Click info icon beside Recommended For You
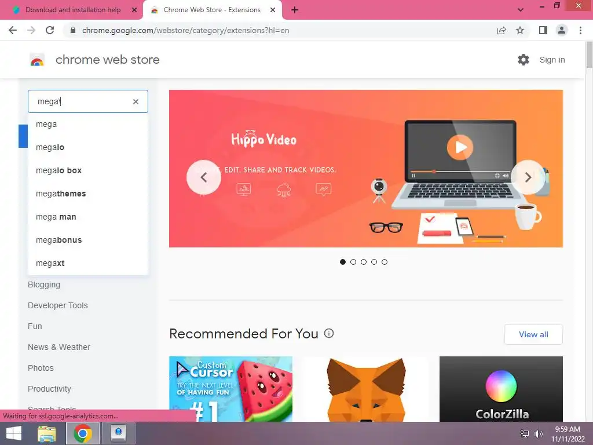Screen dimensions: 593x445 (x=329, y=333)
